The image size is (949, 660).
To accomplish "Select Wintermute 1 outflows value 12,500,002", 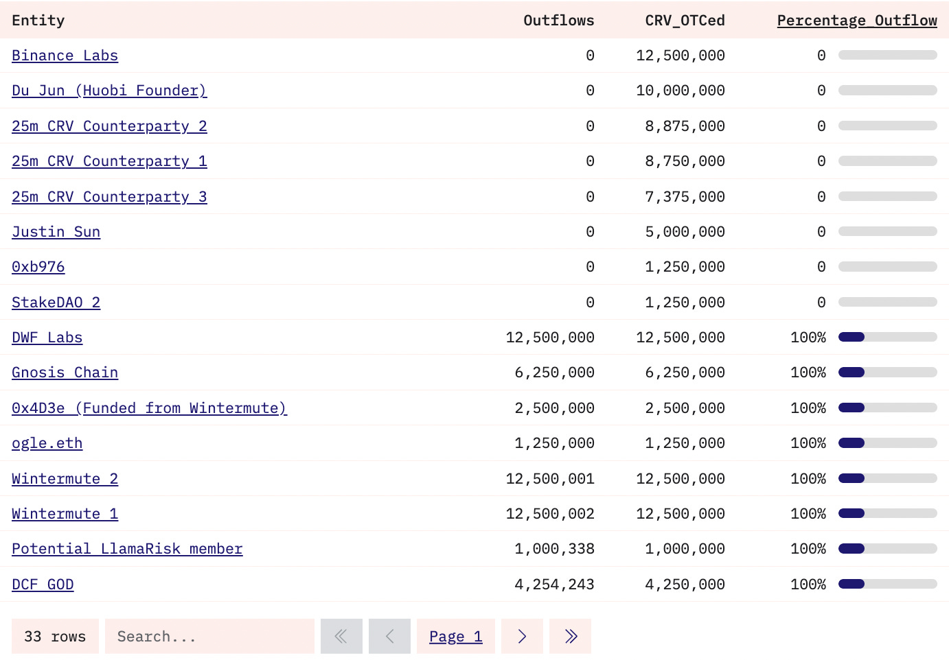I will tap(550, 514).
